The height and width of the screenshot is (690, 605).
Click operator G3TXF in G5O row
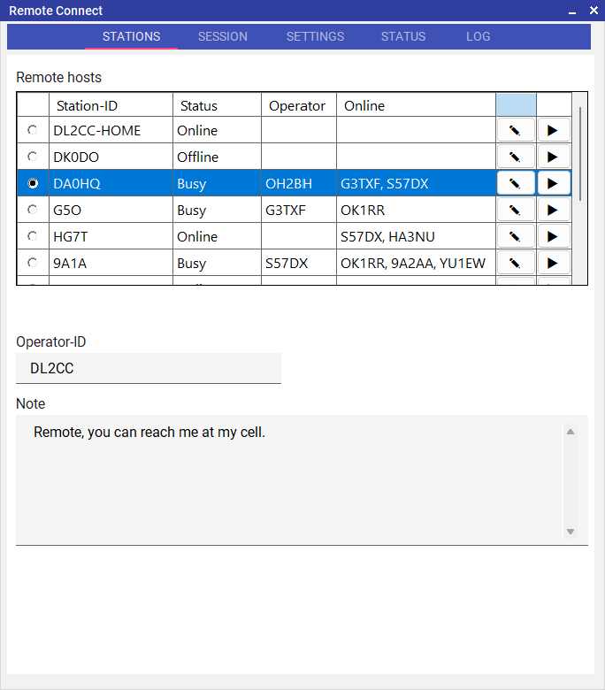point(299,210)
